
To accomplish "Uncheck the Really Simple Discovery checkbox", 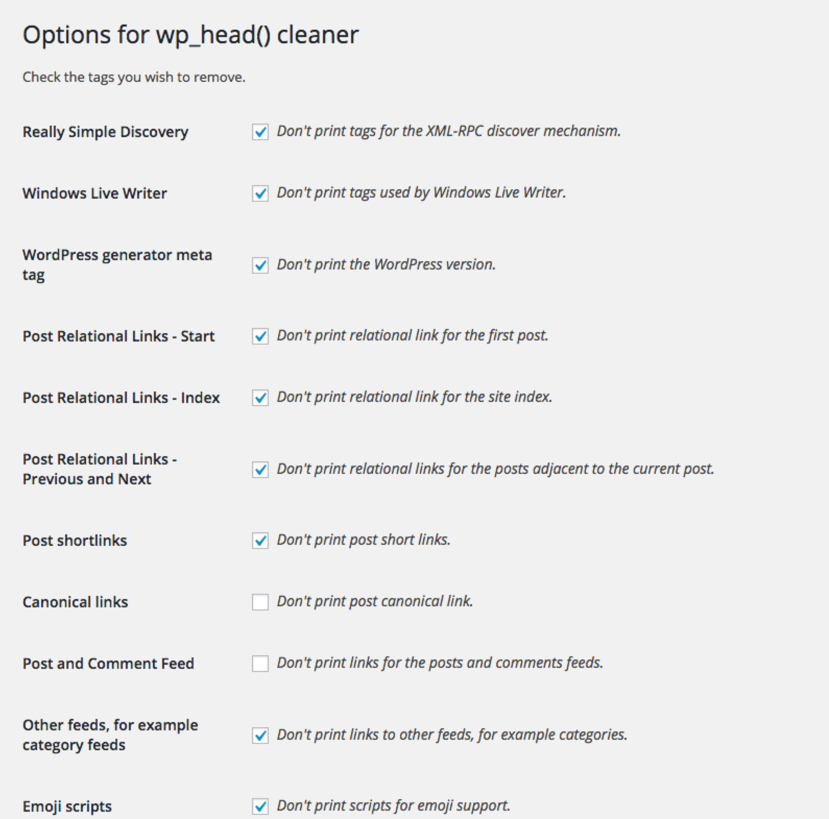I will click(260, 132).
